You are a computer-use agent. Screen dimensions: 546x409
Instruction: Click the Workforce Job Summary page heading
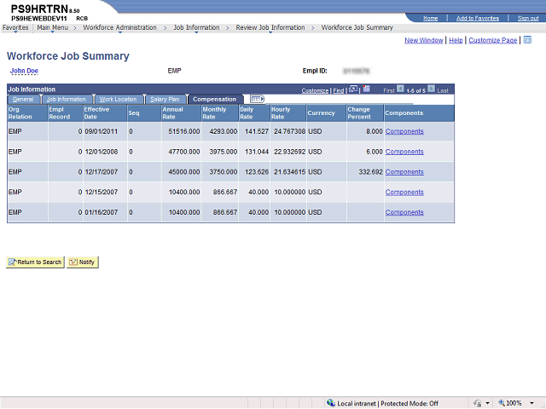click(68, 56)
